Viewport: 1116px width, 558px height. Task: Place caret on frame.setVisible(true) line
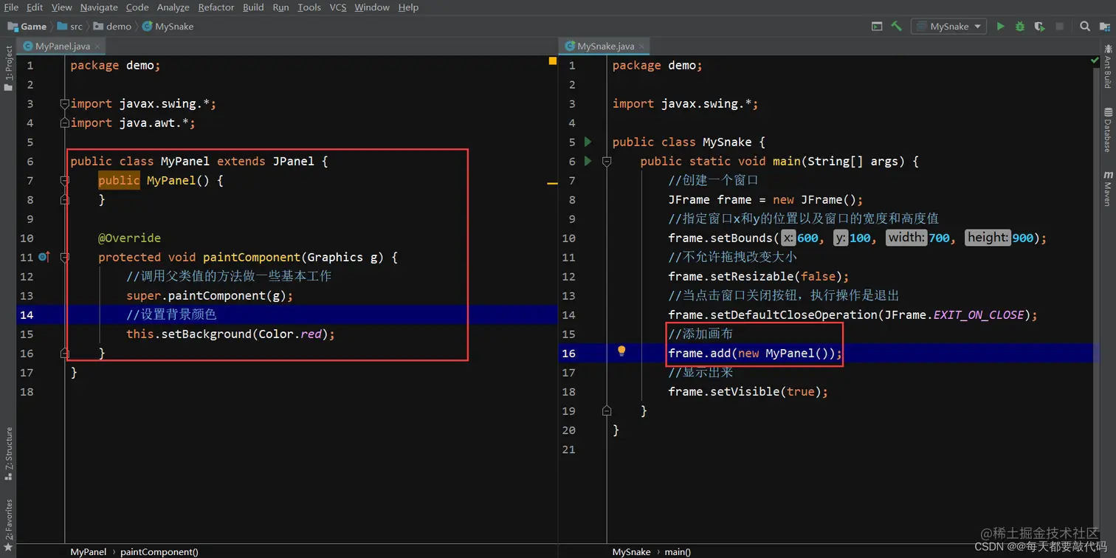748,391
